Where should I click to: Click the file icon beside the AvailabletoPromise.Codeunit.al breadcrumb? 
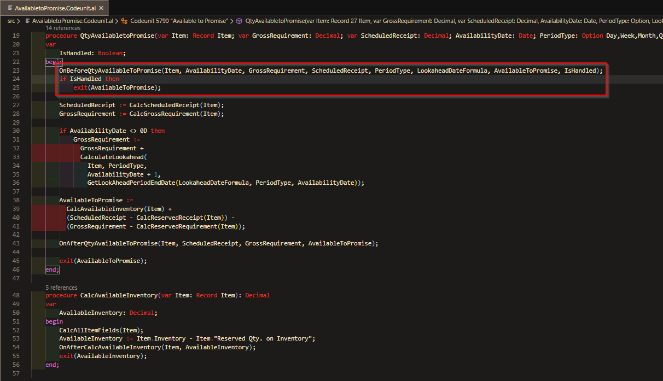(28, 20)
